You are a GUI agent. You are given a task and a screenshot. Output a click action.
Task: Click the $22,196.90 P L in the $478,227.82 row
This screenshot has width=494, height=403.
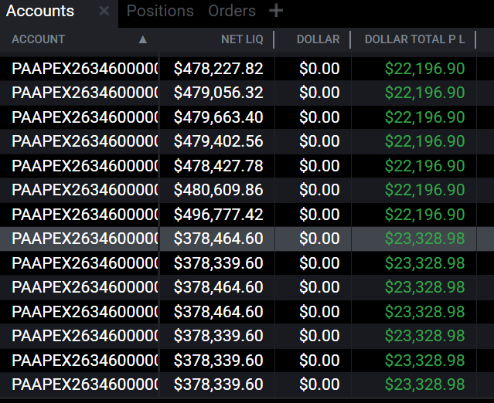point(424,69)
